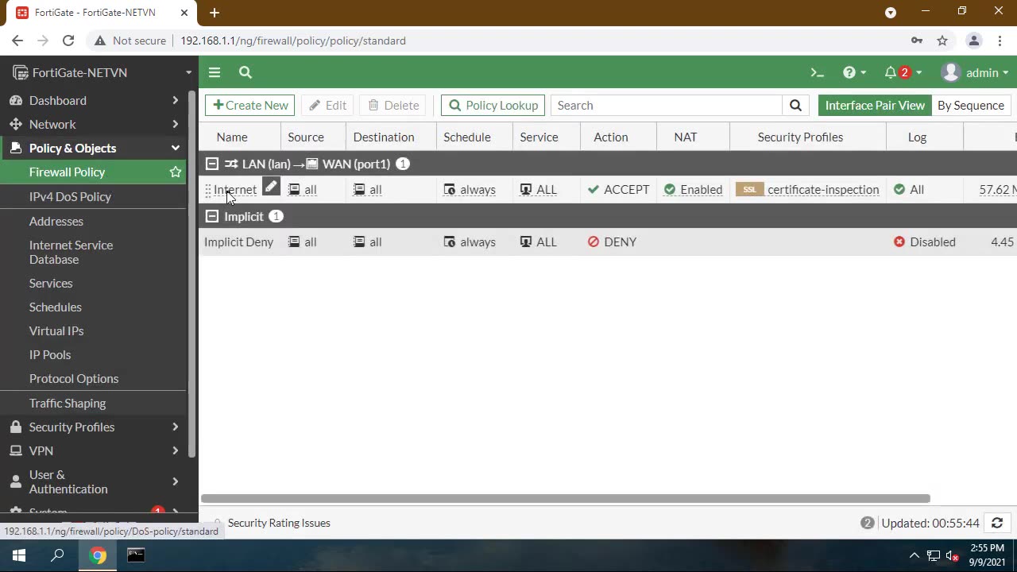Reload the page with browser refresh icon
Viewport: 1017px width, 572px height.
[x=68, y=41]
